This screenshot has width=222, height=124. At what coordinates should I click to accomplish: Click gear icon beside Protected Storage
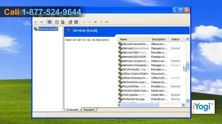[x=120, y=99]
